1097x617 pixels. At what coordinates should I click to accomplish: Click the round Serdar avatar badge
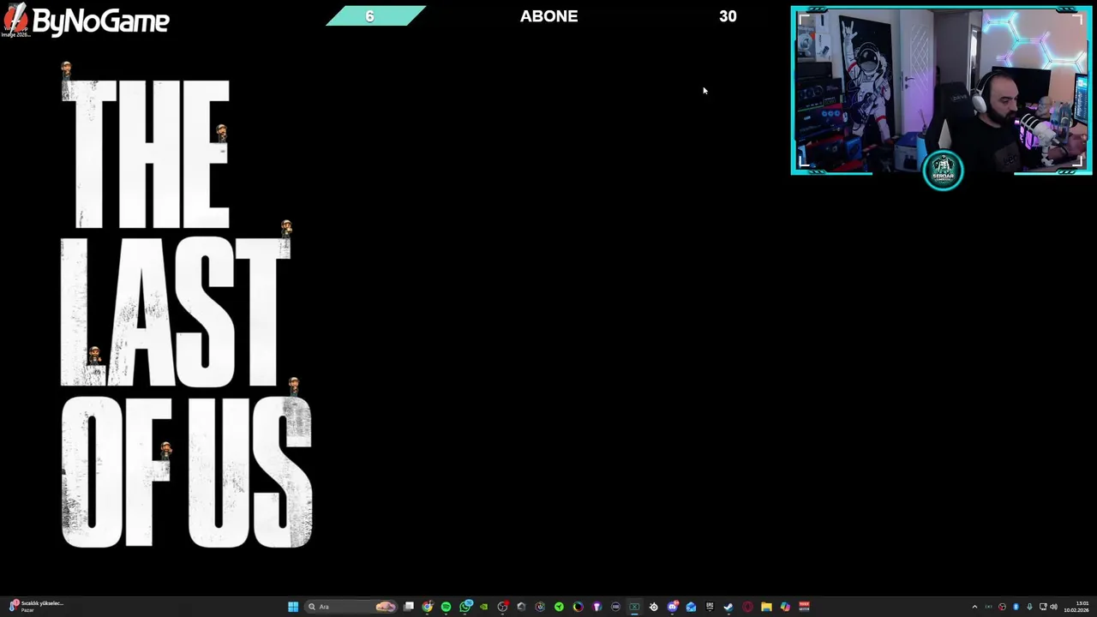[x=943, y=170]
